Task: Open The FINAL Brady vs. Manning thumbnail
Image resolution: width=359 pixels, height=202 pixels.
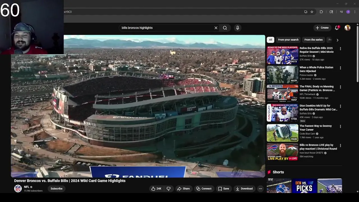Action: coord(282,93)
